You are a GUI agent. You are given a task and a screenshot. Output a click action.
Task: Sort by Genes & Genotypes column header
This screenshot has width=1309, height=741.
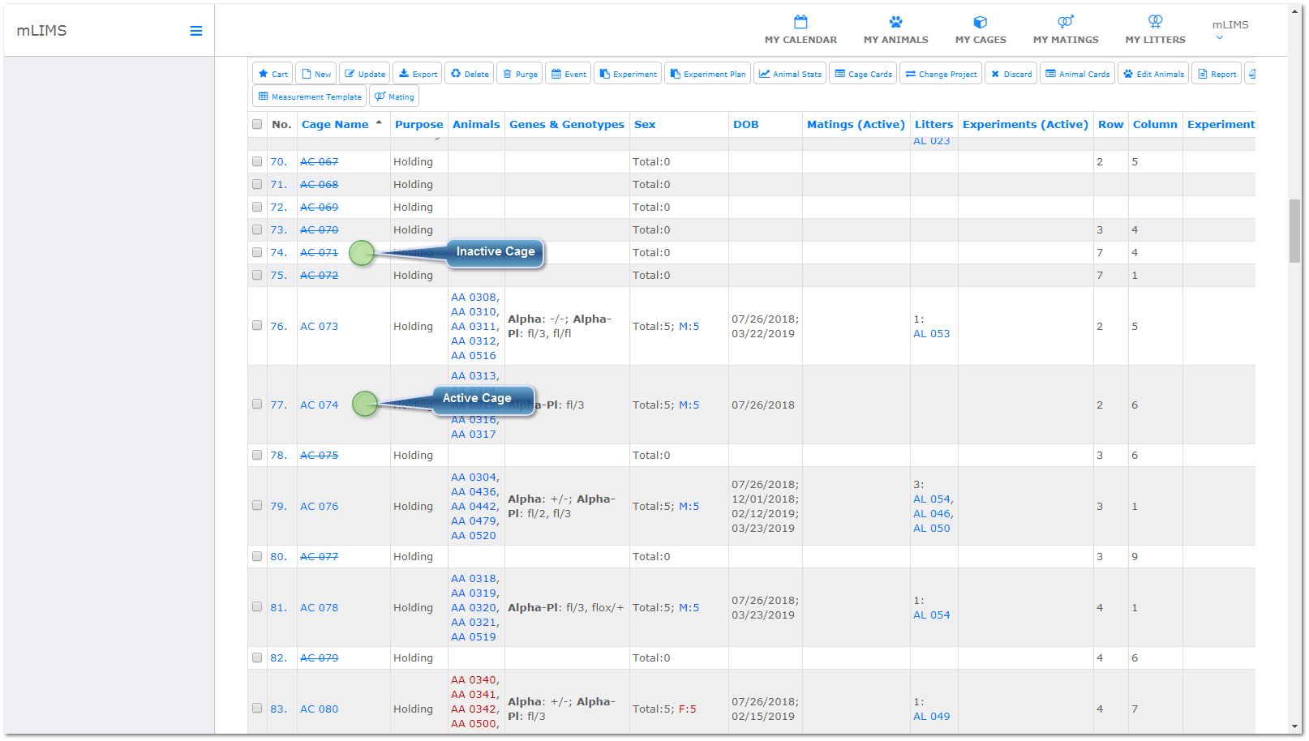click(x=567, y=124)
